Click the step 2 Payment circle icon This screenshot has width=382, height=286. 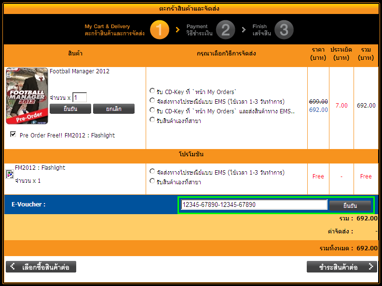225,30
